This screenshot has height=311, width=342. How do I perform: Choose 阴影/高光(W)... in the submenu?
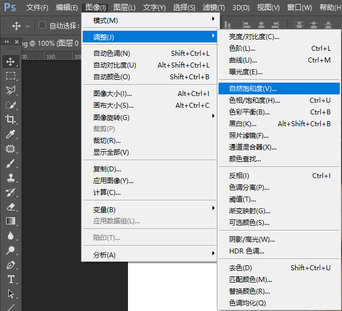point(279,240)
